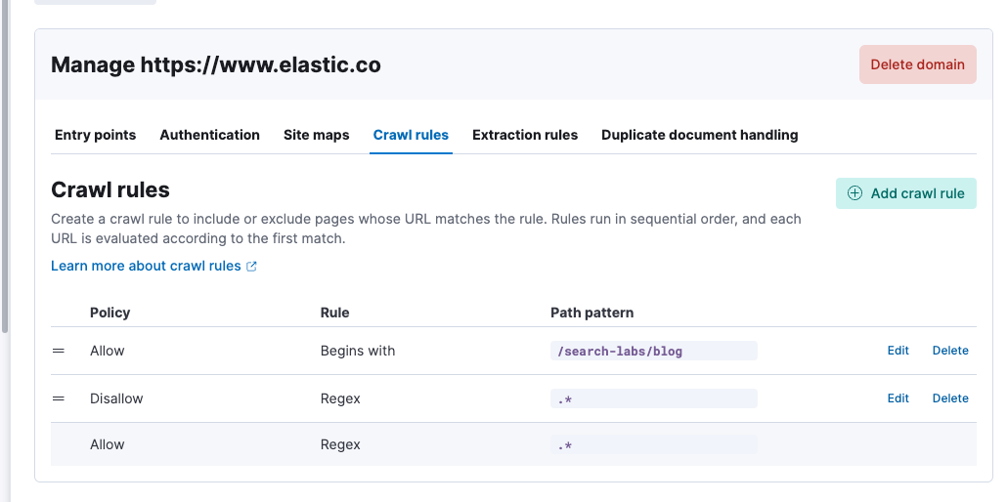
Task: Go to the Site maps tab
Action: click(x=316, y=135)
